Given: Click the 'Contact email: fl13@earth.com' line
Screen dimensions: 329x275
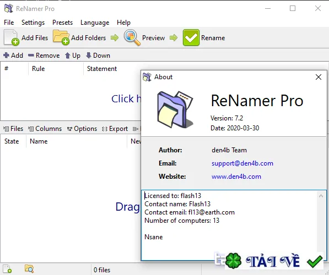Looking at the screenshot, I should click(190, 212).
